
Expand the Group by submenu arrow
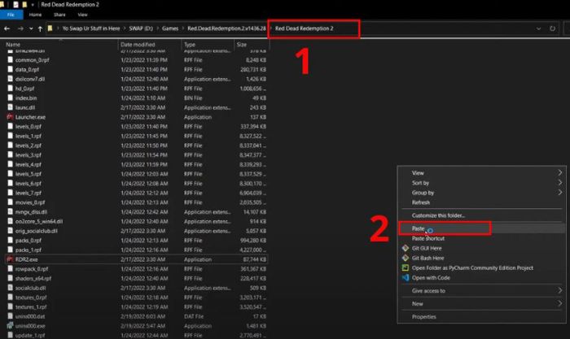560,193
